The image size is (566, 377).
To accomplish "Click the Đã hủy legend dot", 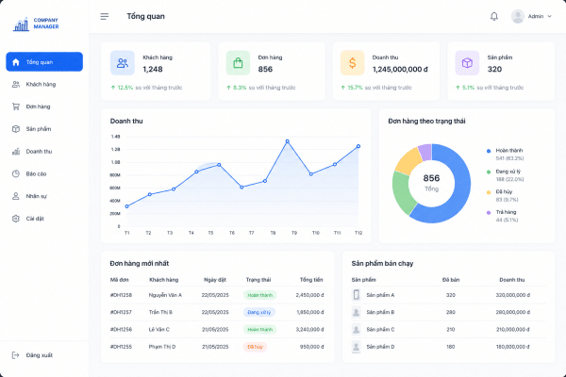I will (489, 192).
